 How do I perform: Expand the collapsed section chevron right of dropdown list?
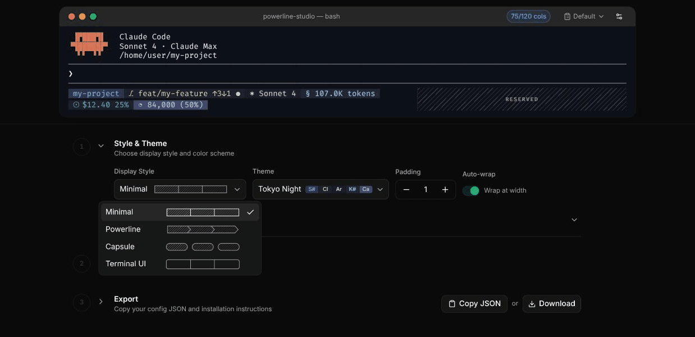coord(574,220)
